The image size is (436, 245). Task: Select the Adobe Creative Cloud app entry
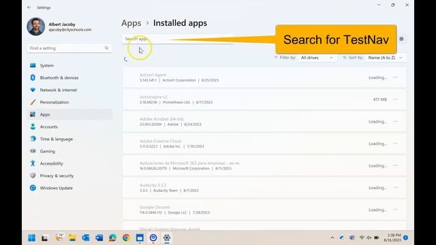pyautogui.click(x=264, y=144)
